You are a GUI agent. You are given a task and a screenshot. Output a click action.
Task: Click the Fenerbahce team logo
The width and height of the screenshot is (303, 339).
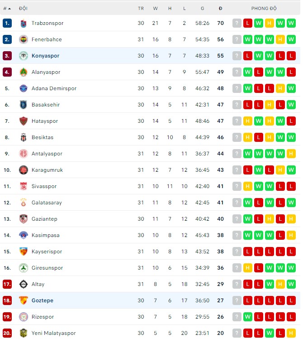pos(24,39)
